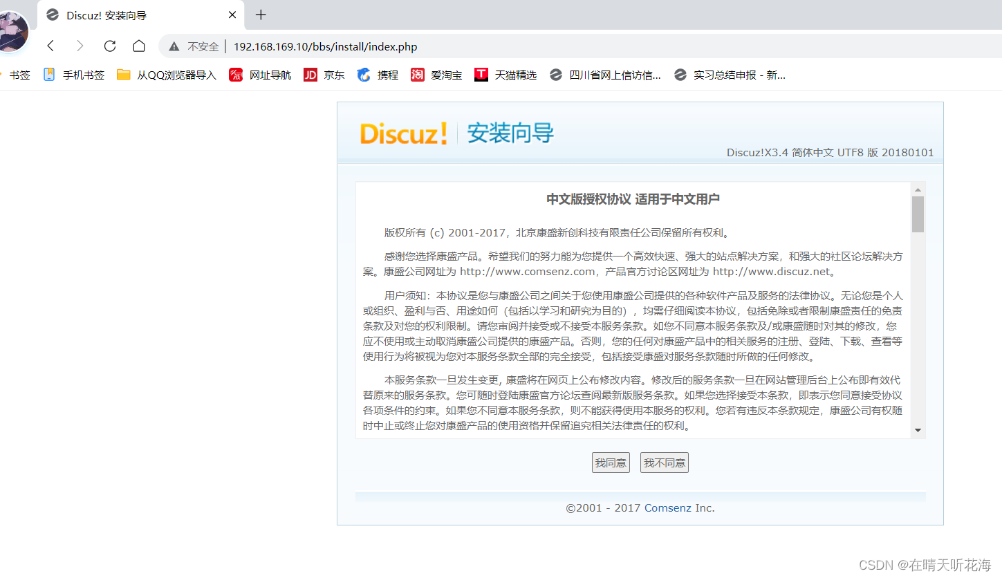
Task: Click the not-secure warning triangle icon
Action: point(174,46)
